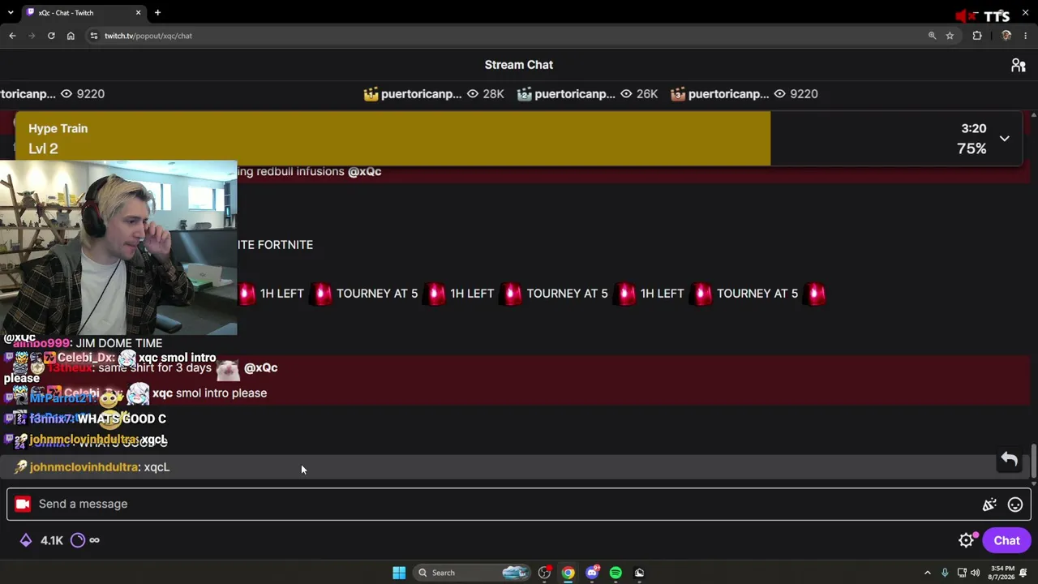Open the Discord icon on the taskbar
Screen dimensions: 1038x584
tap(592, 573)
